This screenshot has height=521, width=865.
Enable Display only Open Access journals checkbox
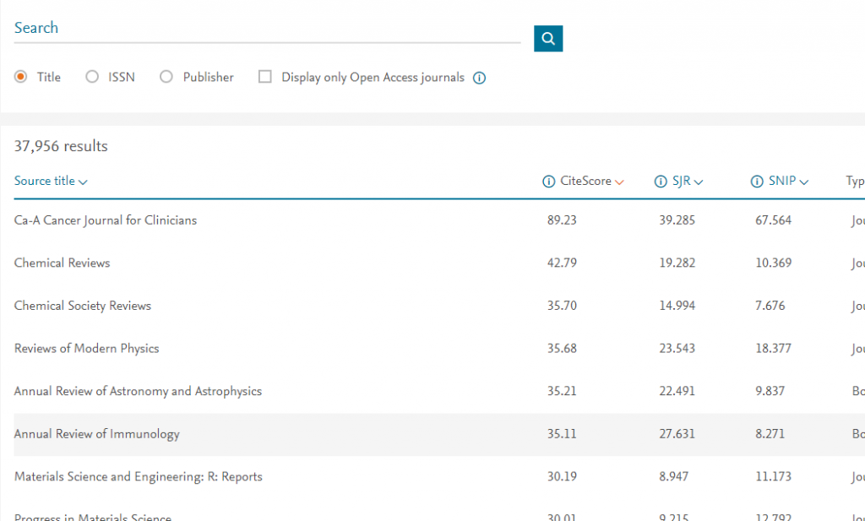pos(265,77)
